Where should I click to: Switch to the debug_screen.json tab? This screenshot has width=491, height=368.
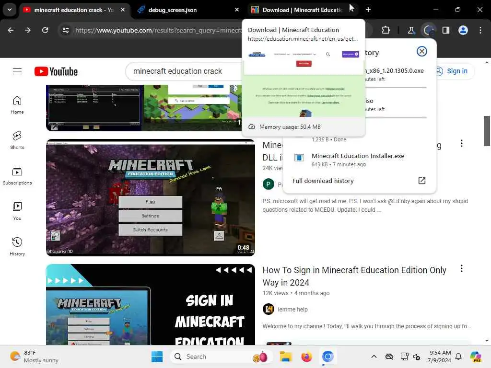click(172, 10)
